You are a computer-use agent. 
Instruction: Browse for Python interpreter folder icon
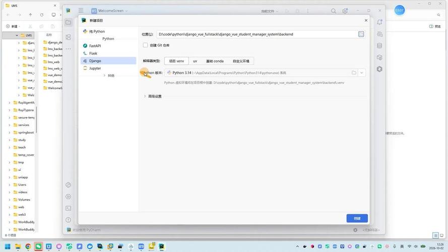(x=354, y=73)
